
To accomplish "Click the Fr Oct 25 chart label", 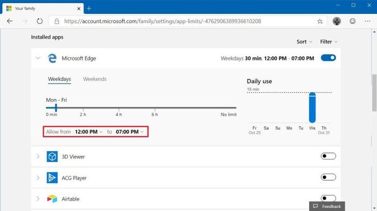I will point(255,130).
